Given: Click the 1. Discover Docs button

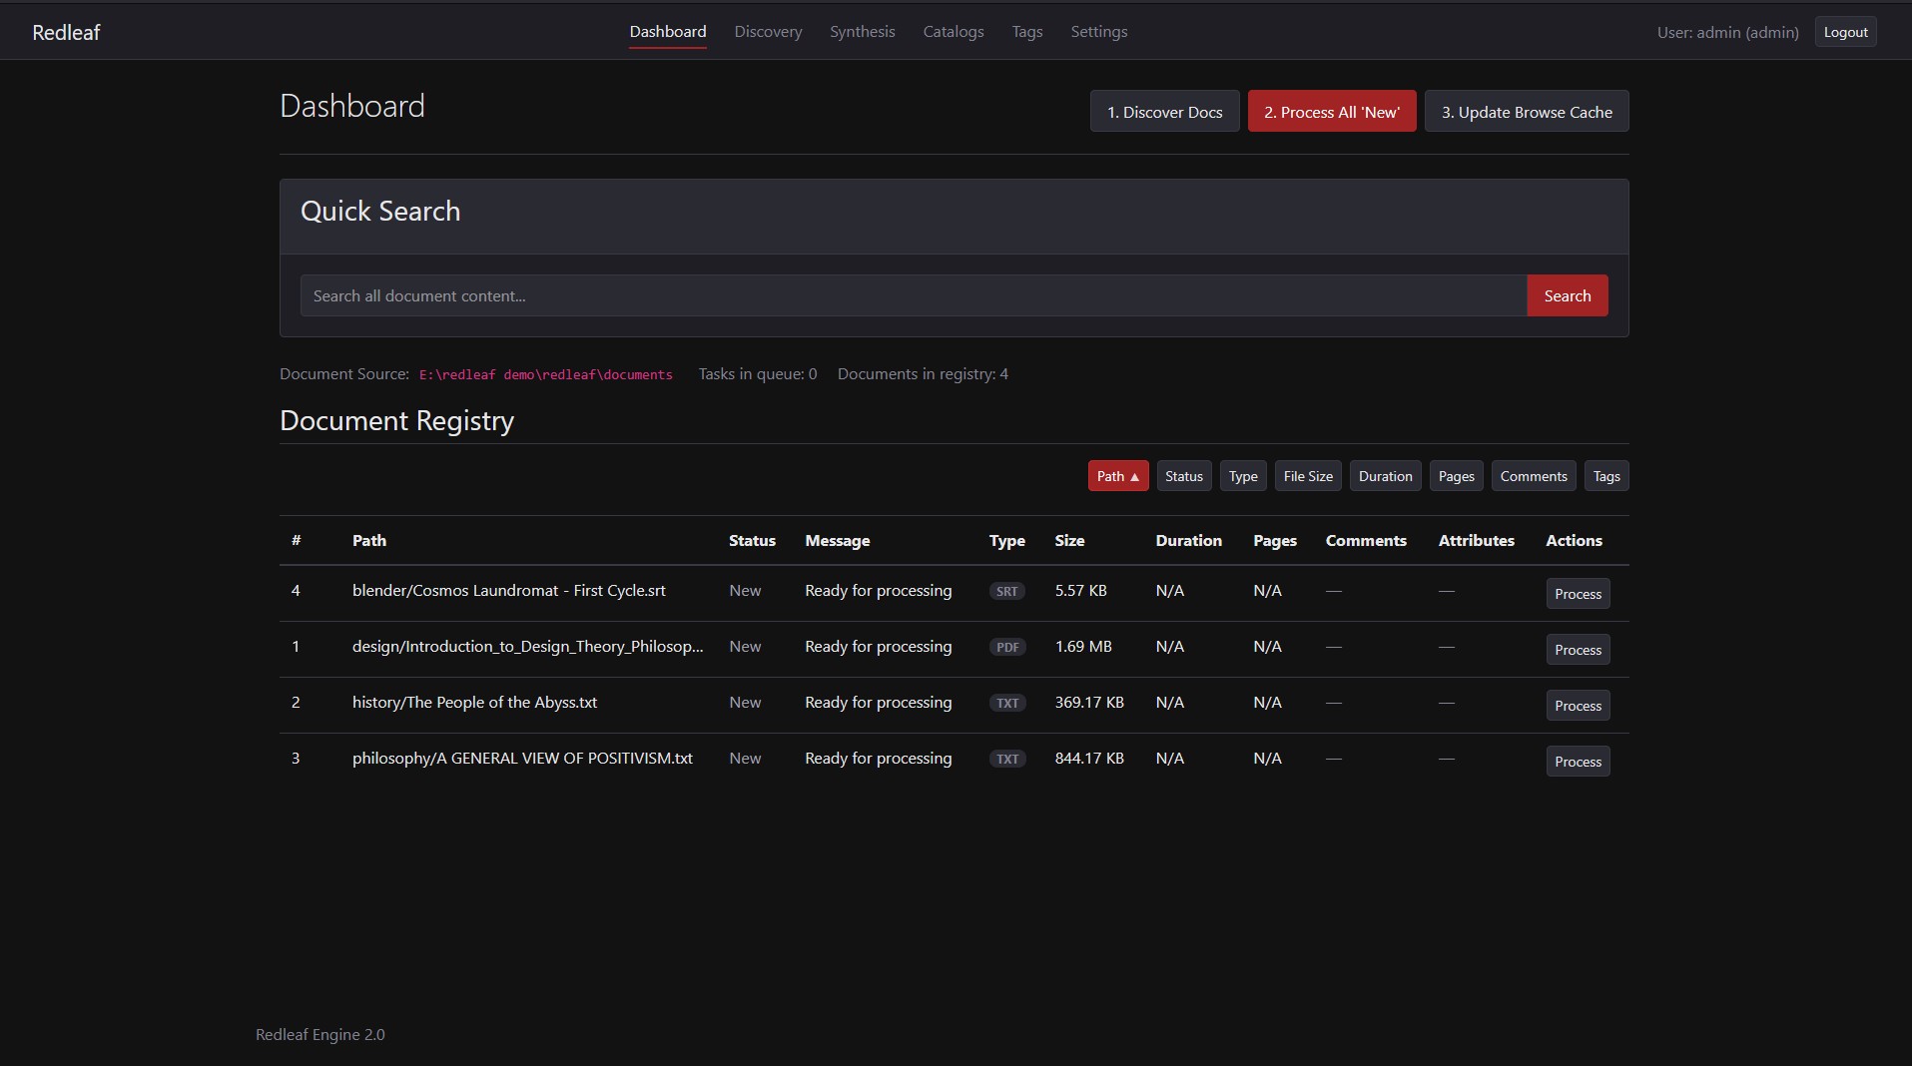Looking at the screenshot, I should 1164,112.
